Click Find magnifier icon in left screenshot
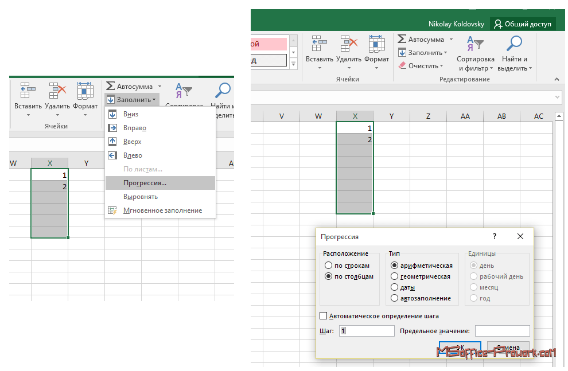 (223, 91)
